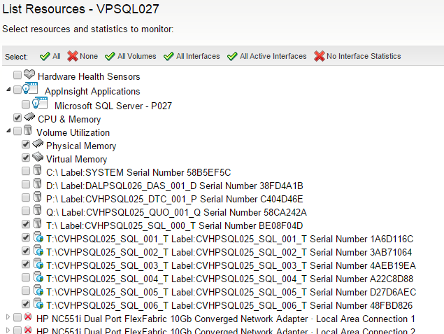Screen dimensions: 444x334
Task: Click the green checkmark next to All Interfaces
Action: click(x=169, y=56)
